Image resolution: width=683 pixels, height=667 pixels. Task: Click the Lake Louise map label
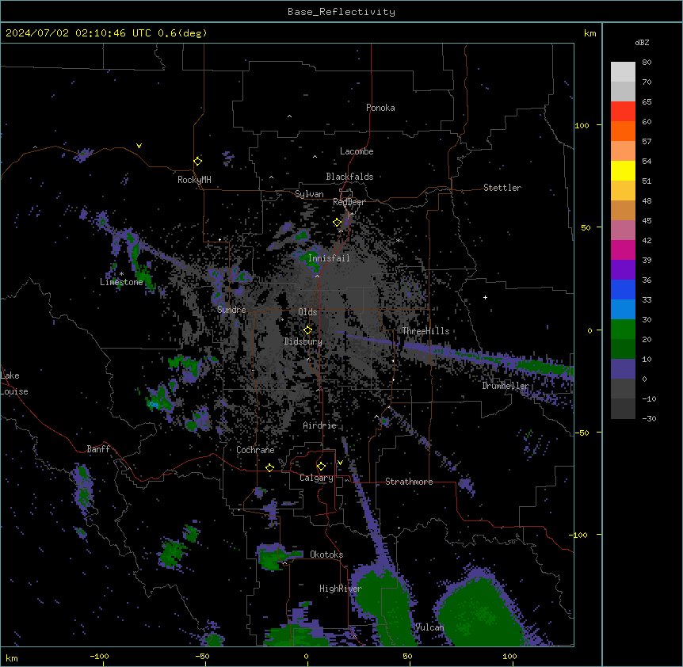click(14, 383)
